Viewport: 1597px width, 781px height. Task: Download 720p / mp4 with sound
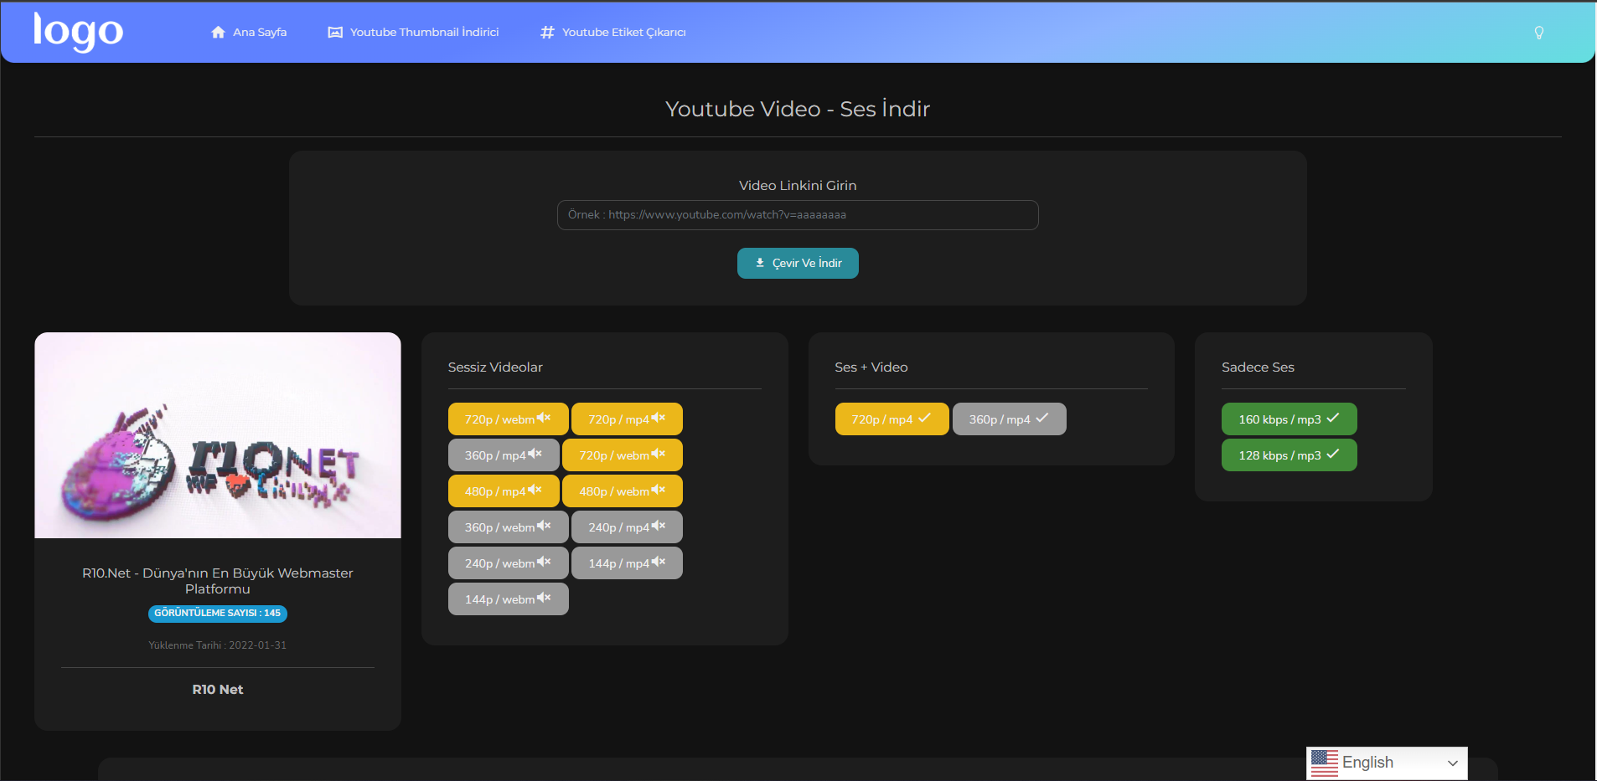point(892,419)
